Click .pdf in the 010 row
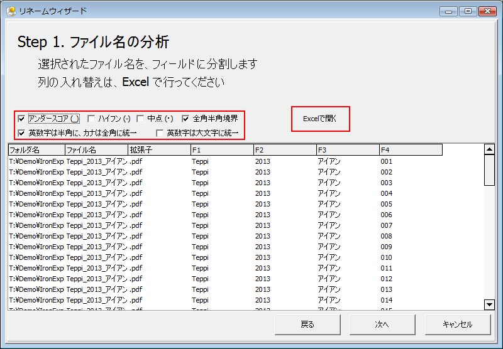Viewport: 503px width, 349px height. click(x=136, y=257)
